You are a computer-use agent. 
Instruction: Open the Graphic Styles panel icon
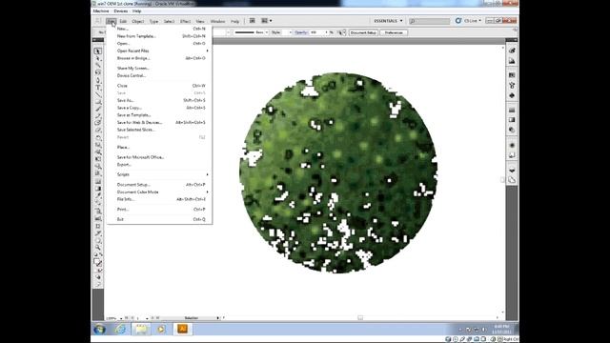pyautogui.click(x=512, y=155)
